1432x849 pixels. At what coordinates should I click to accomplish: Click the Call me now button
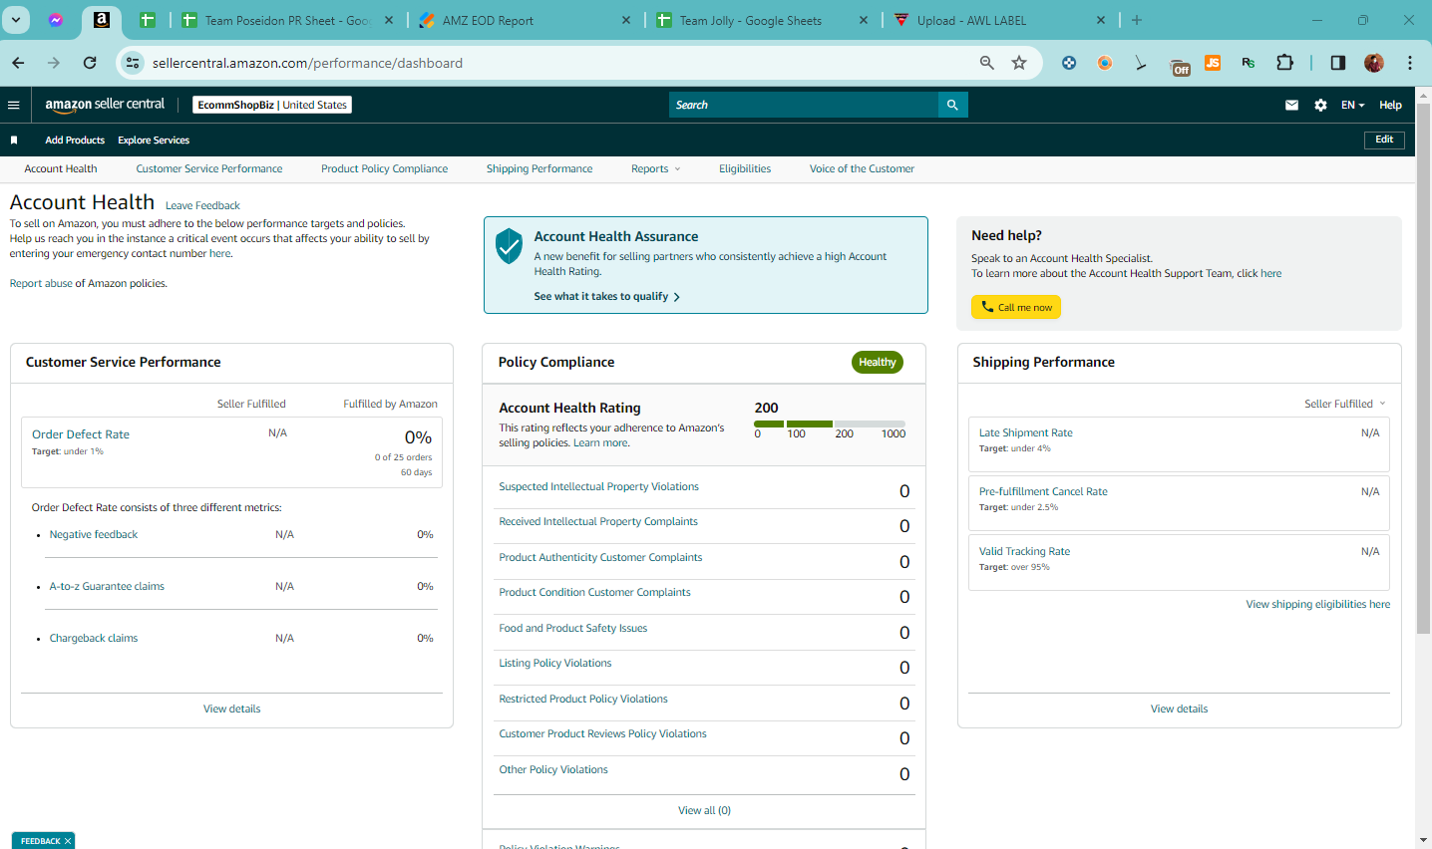pos(1016,307)
